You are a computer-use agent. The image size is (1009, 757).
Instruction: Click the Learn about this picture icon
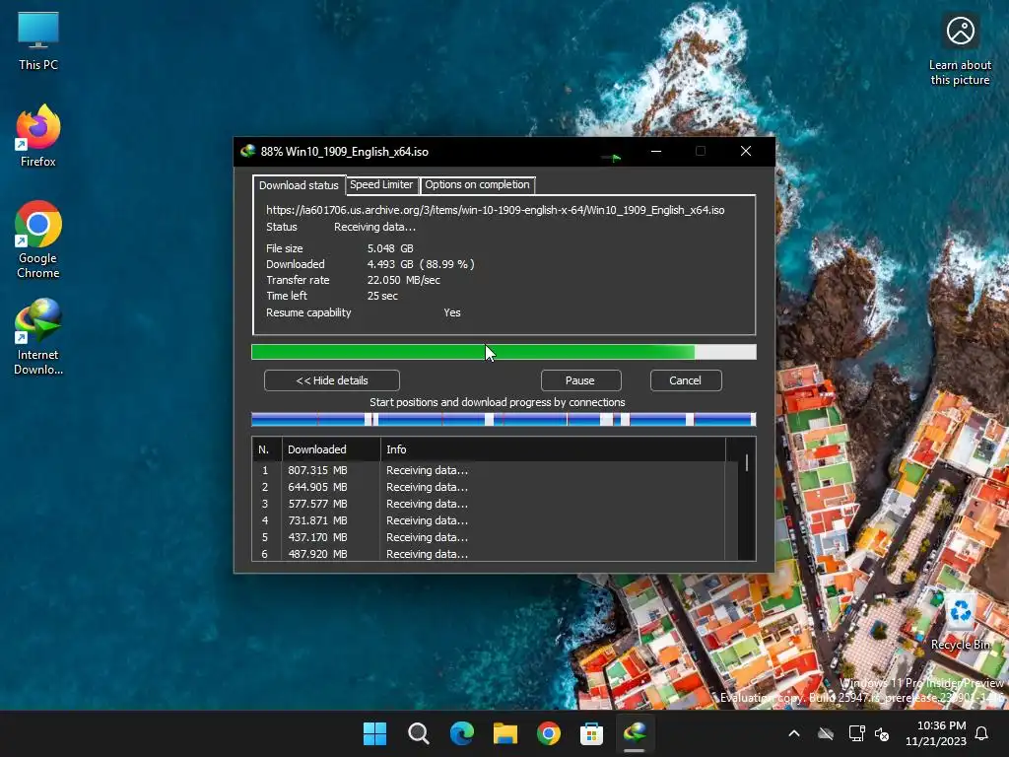click(x=960, y=49)
